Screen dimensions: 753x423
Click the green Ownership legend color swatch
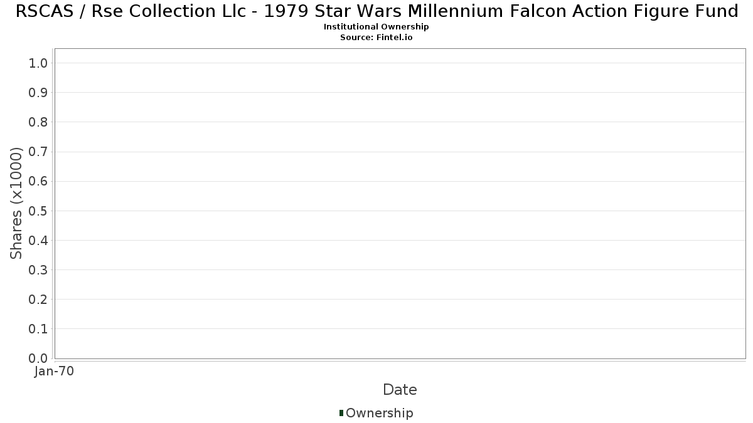pos(341,412)
